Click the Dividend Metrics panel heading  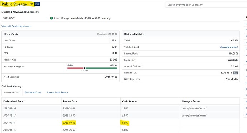tap(134, 34)
